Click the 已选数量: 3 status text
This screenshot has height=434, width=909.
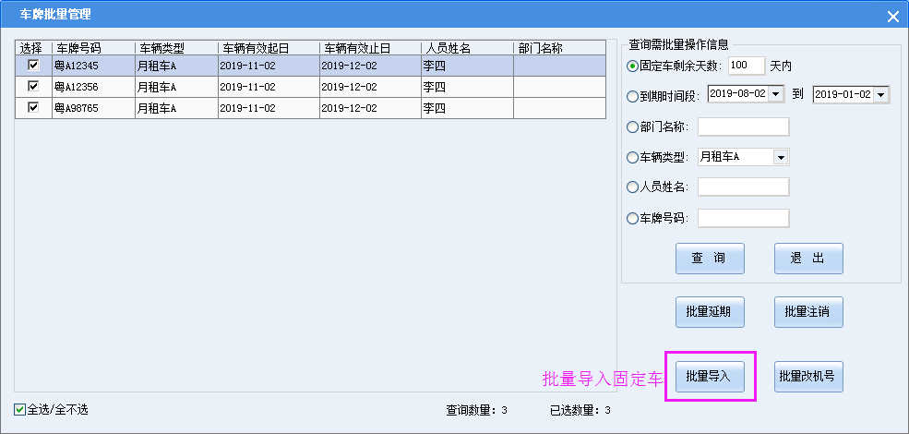coord(580,410)
